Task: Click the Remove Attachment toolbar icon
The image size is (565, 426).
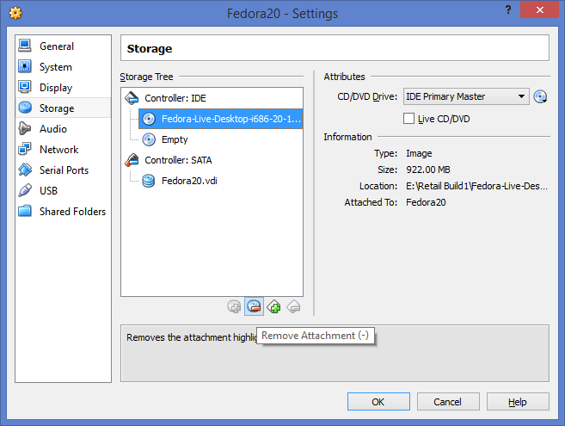Action: (x=254, y=306)
